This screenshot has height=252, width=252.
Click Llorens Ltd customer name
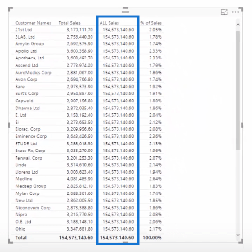tap(26, 172)
